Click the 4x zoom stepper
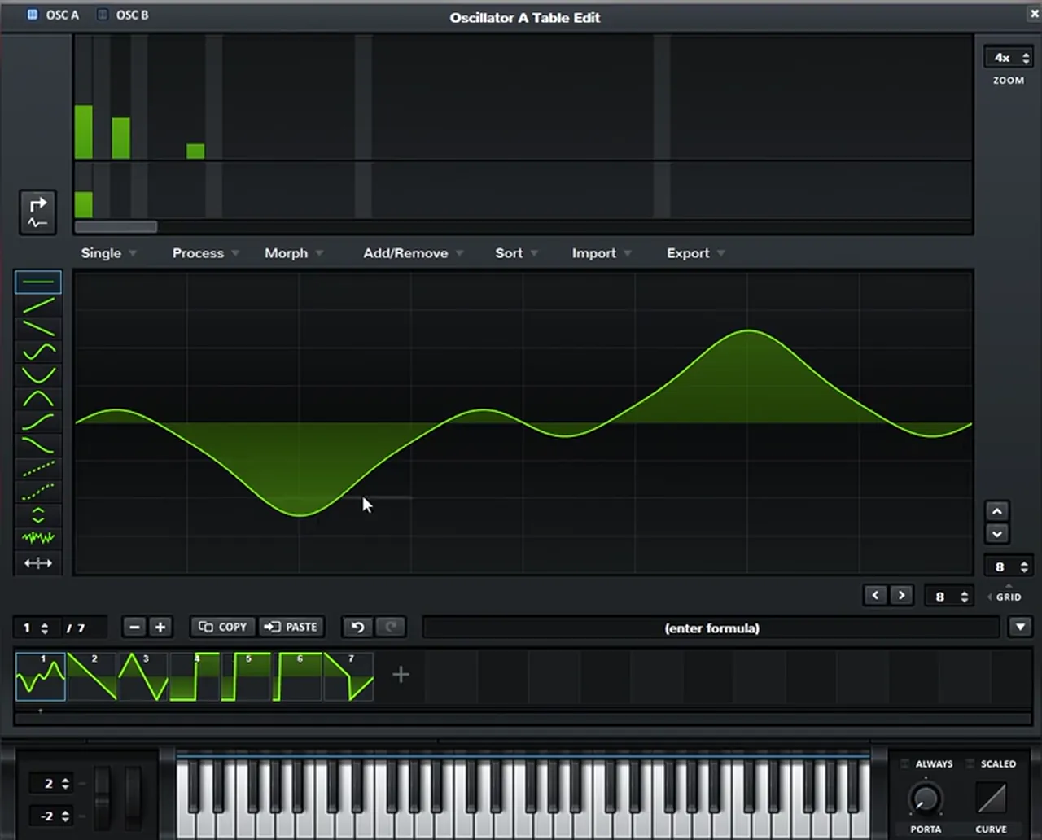This screenshot has height=840, width=1042. pos(1009,58)
